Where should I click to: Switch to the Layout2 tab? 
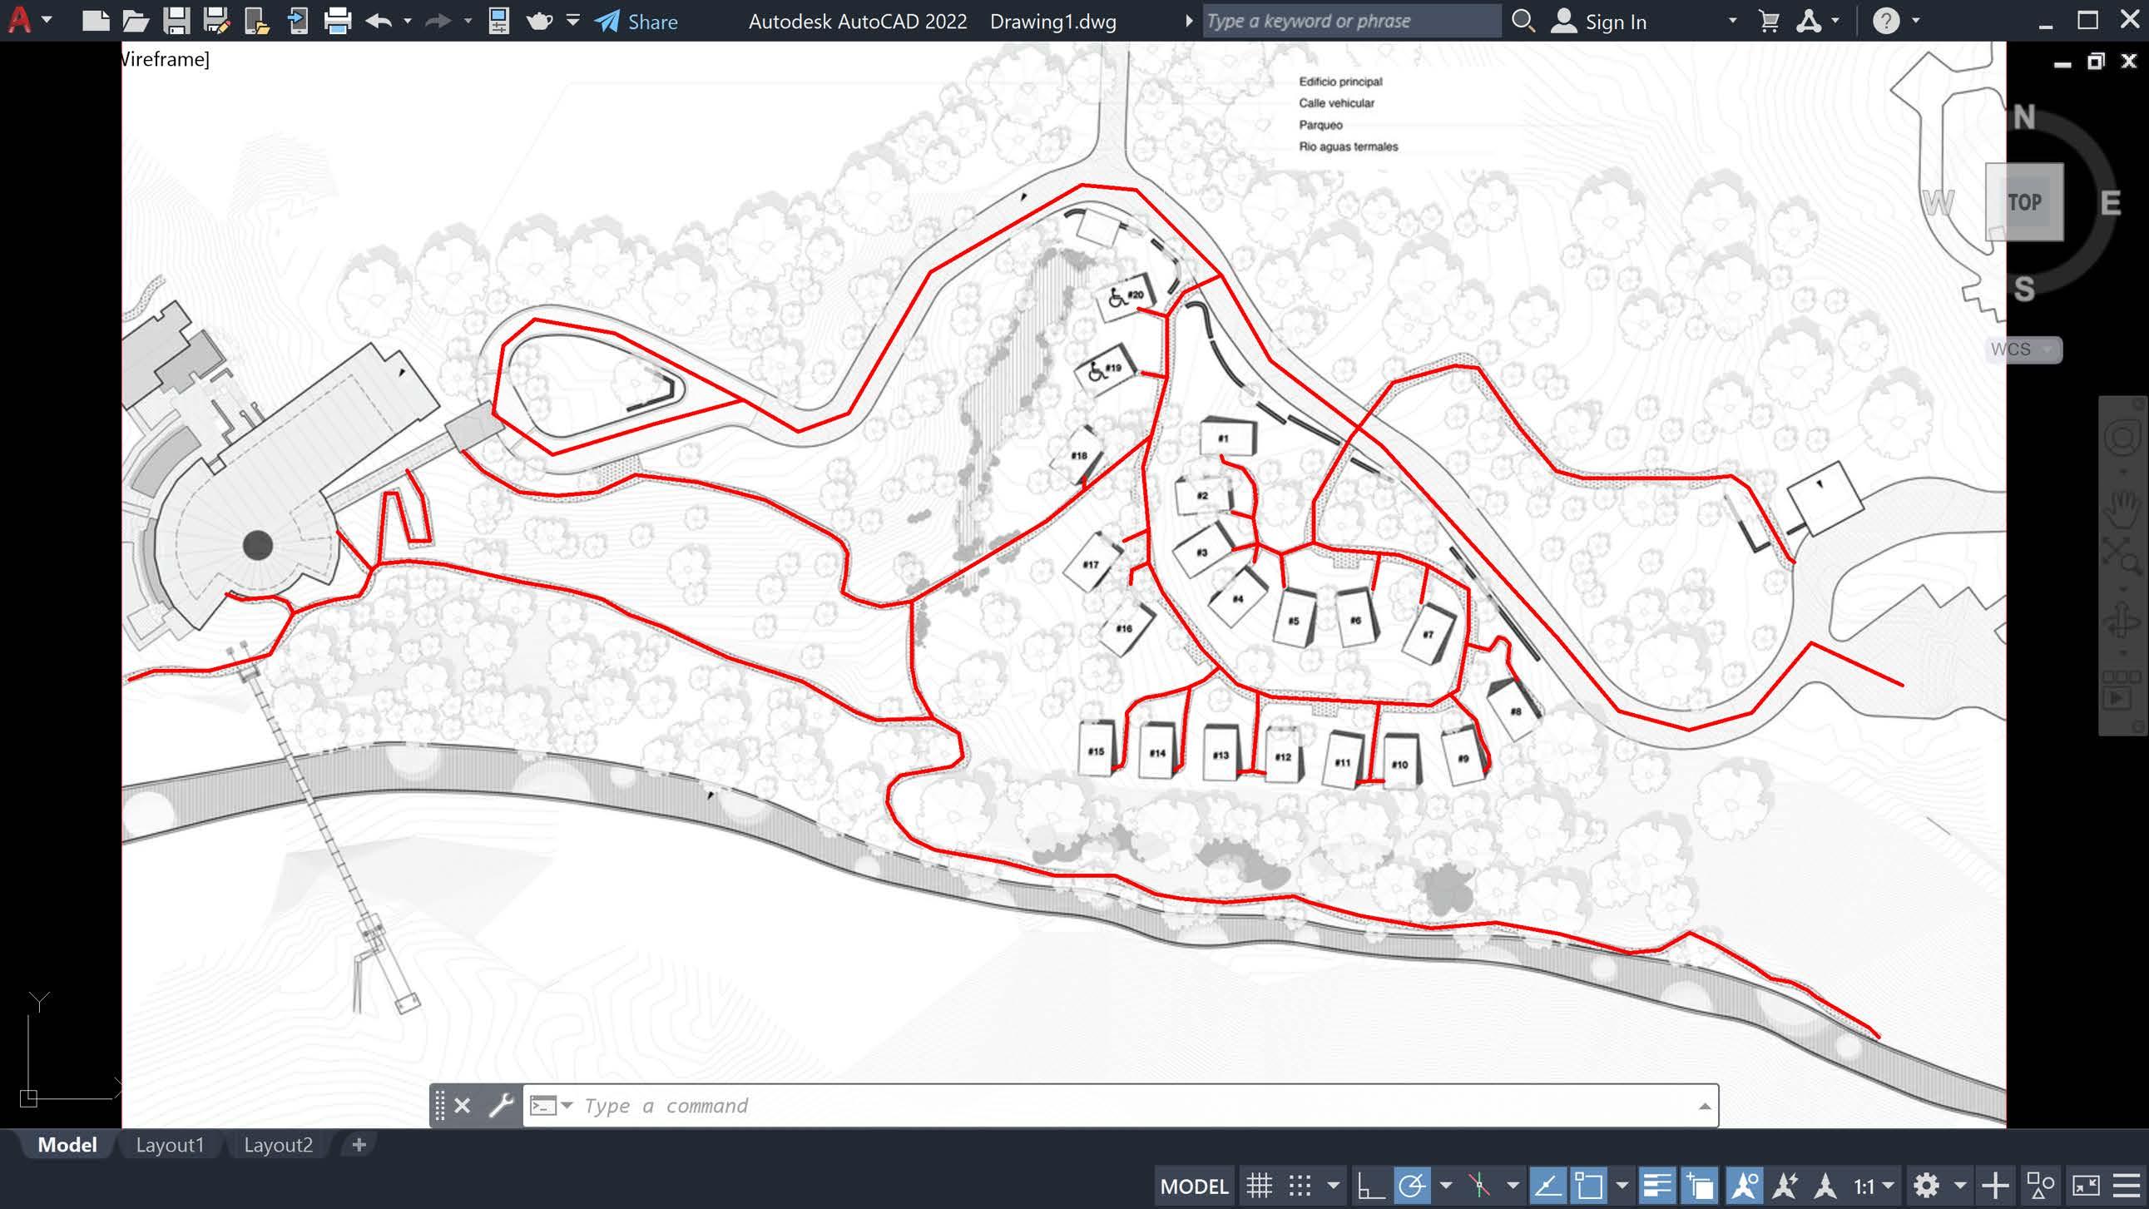(x=278, y=1145)
